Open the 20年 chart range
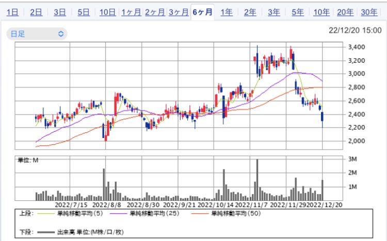Screen dimensions: 387x241 (345, 12)
